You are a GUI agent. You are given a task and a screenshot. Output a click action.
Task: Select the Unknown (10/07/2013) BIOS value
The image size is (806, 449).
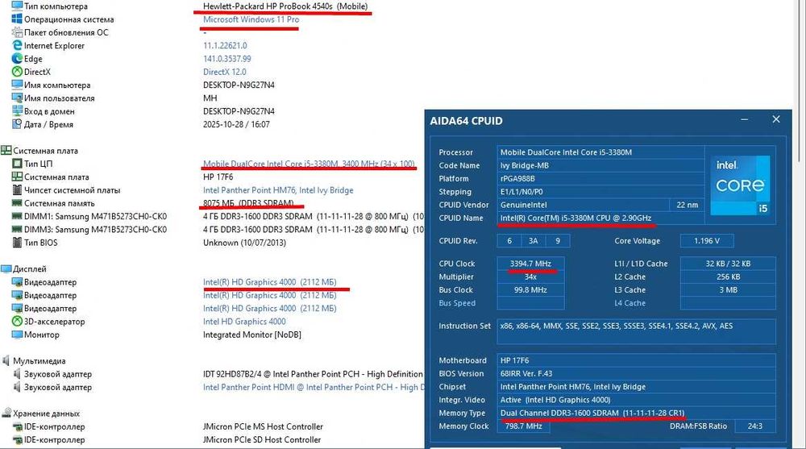click(x=245, y=243)
